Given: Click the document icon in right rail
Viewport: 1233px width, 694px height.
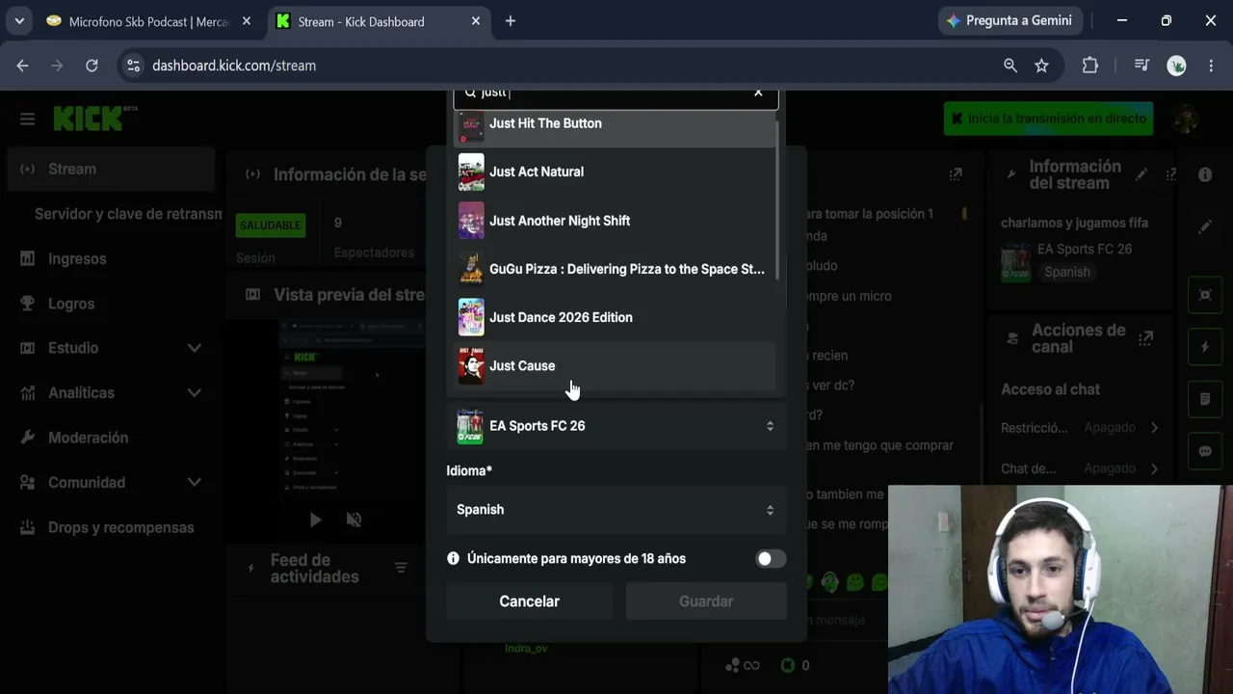Looking at the screenshot, I should (x=1205, y=399).
